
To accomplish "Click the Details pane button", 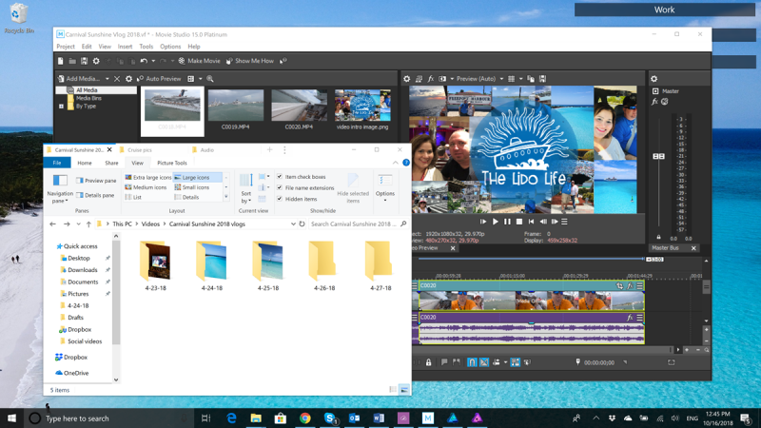I will [95, 195].
